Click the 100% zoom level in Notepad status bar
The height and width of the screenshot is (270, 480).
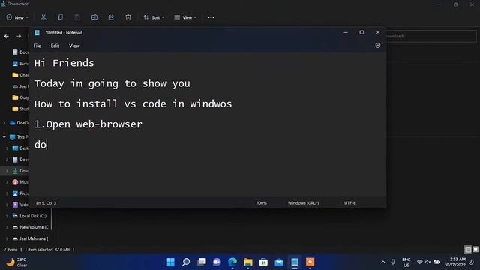pyautogui.click(x=262, y=203)
